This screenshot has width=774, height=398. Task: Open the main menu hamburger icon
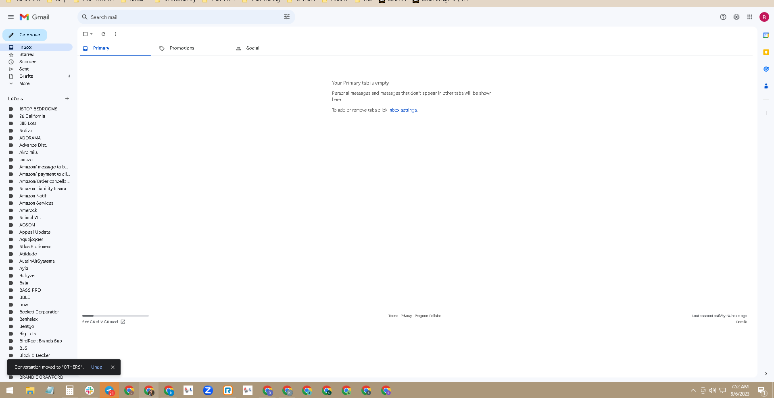click(x=11, y=17)
